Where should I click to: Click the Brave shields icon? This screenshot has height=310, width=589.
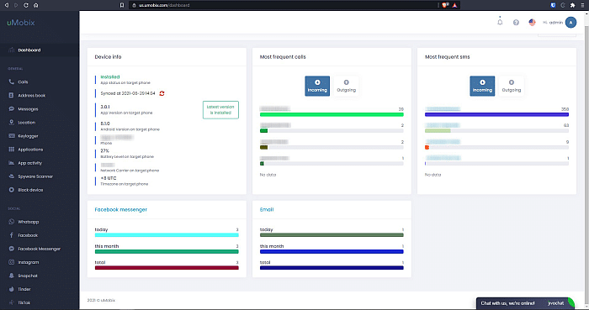point(445,5)
